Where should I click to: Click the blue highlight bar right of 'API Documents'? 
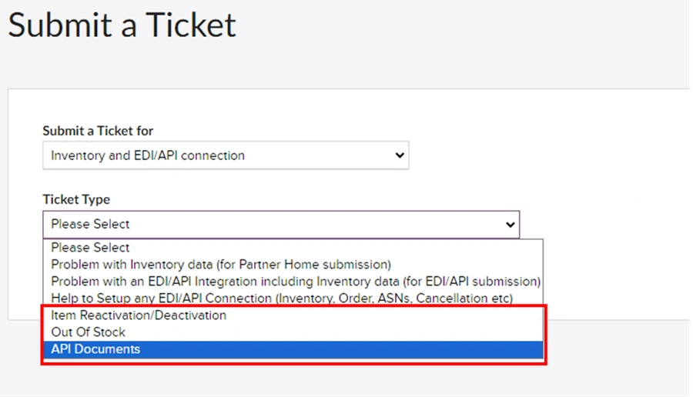[341, 349]
